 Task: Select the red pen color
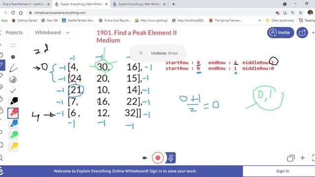click(13, 113)
